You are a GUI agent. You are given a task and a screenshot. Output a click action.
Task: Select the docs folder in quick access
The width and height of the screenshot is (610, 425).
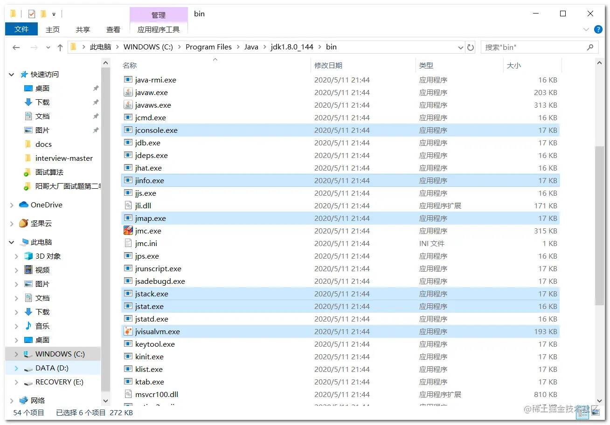click(43, 144)
